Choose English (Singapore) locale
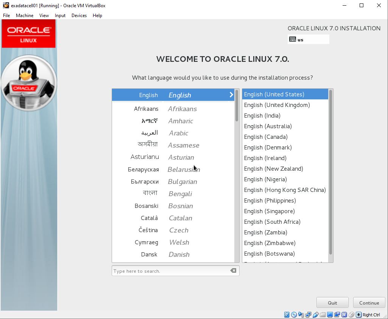 [x=285, y=211]
